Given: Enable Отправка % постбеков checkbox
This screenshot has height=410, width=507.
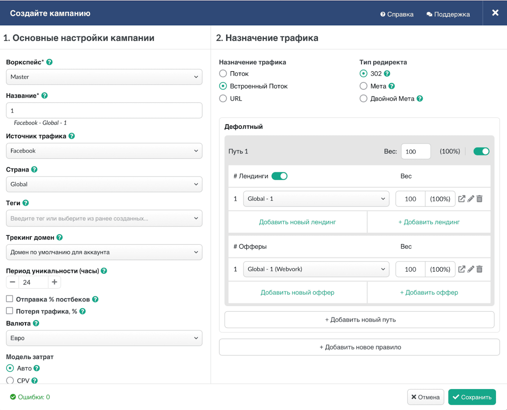Looking at the screenshot, I should tap(10, 299).
